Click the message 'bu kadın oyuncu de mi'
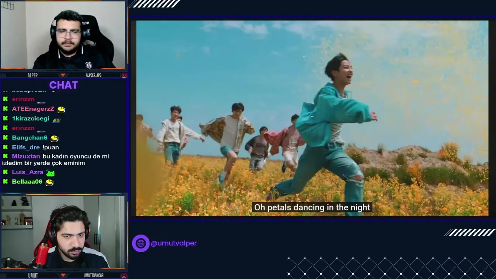This screenshot has height=279, width=496. 76,156
